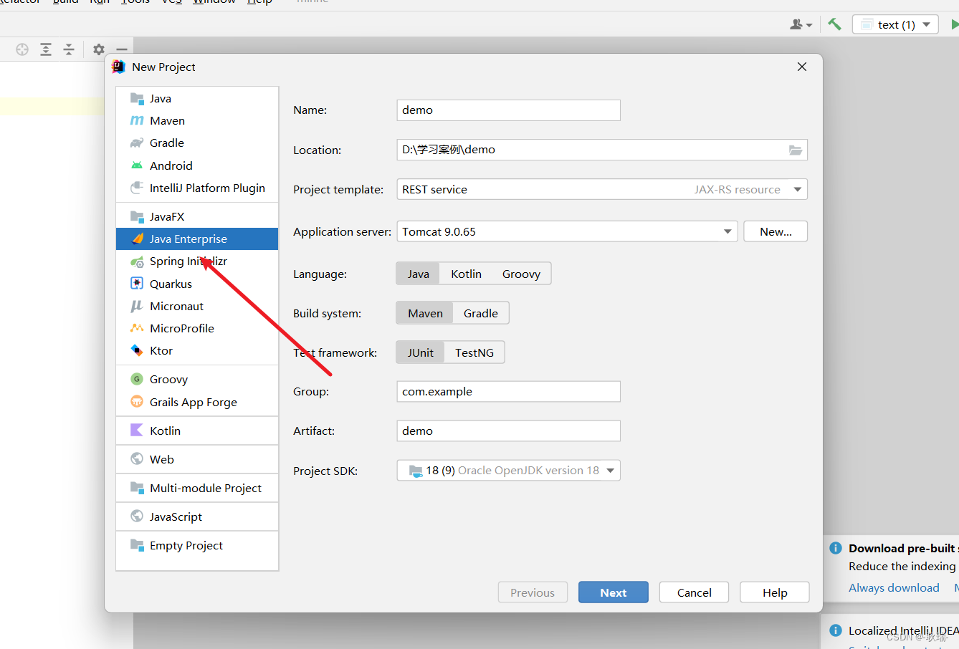Select Maven in project type list

197,120
